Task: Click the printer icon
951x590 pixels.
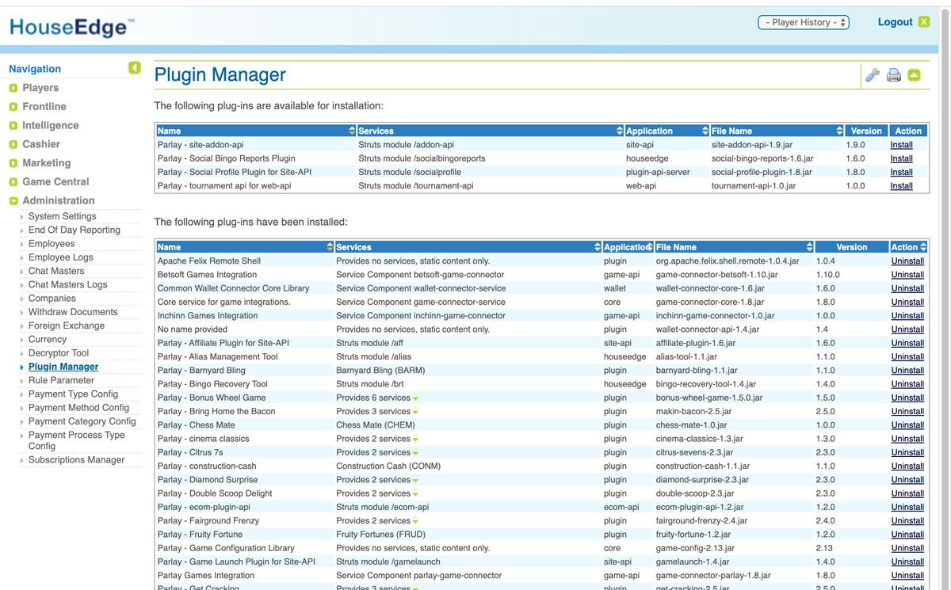Action: 894,75
